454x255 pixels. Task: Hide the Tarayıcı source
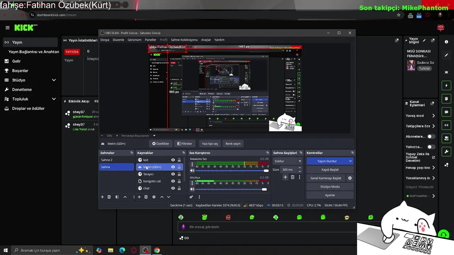click(x=173, y=174)
